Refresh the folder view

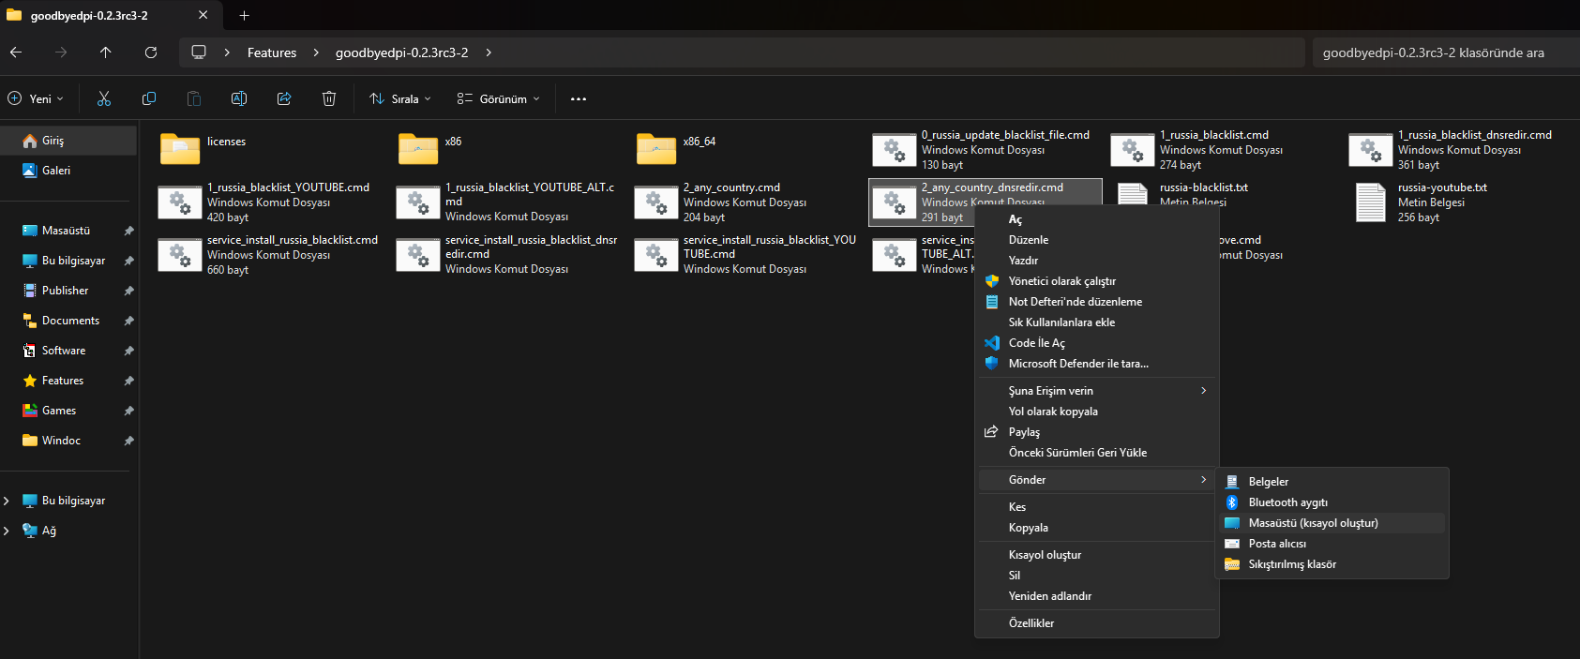(x=151, y=52)
